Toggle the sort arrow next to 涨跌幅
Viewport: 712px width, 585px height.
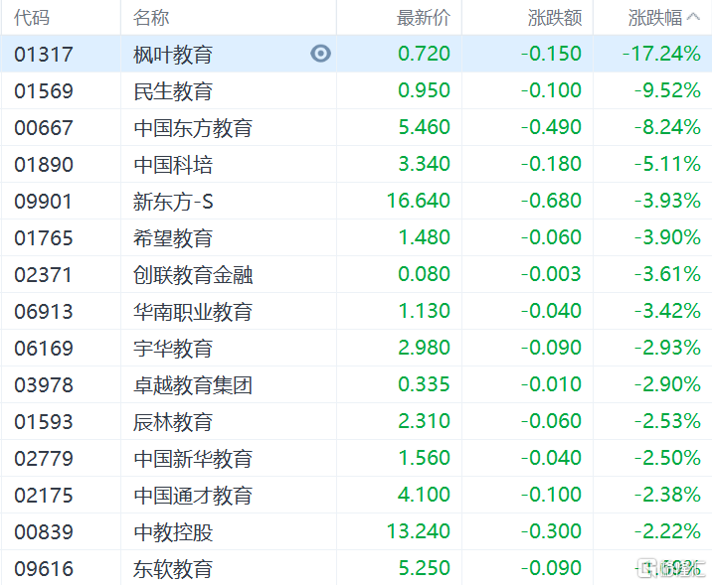click(693, 17)
